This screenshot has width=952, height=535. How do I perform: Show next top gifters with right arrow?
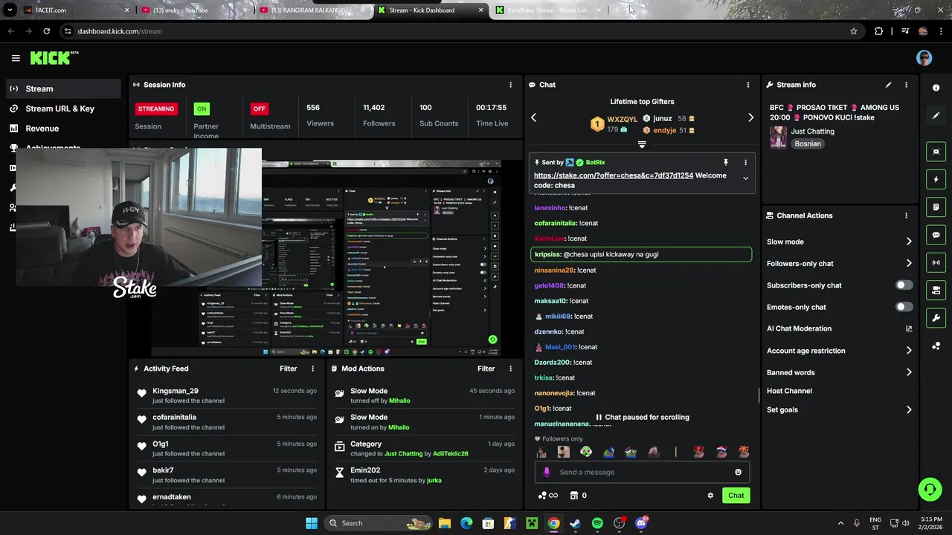(750, 117)
